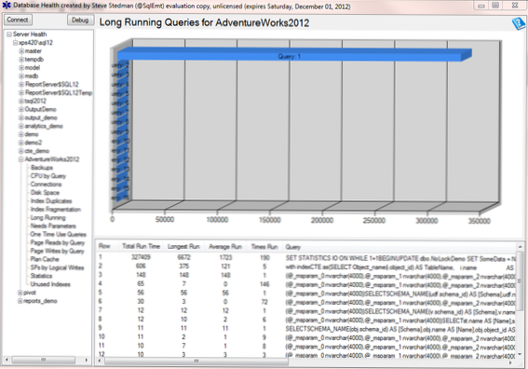Click tree panel scroll right arrow
The image size is (528, 369).
(87, 360)
